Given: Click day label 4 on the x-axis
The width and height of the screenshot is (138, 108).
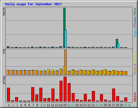Looking at the screenshot, I should pyautogui.click(x=21, y=105).
